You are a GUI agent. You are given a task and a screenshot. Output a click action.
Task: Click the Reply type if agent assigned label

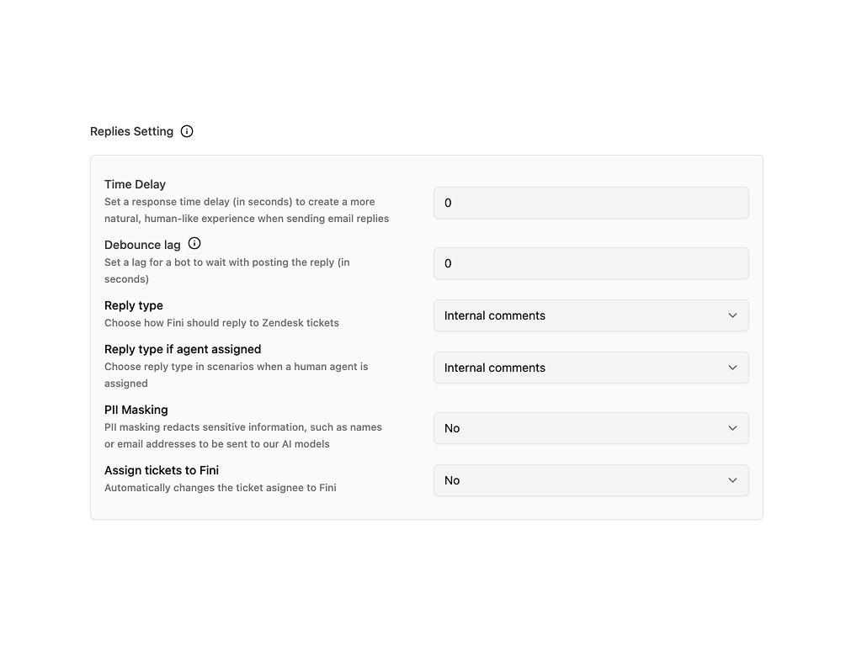point(183,349)
